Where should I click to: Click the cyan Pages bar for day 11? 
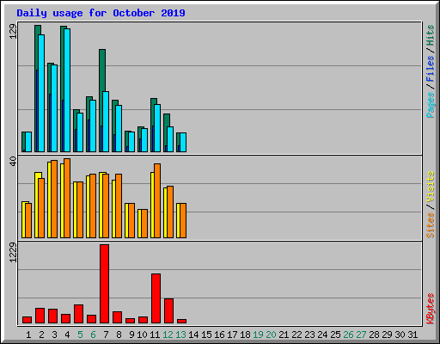pos(157,128)
